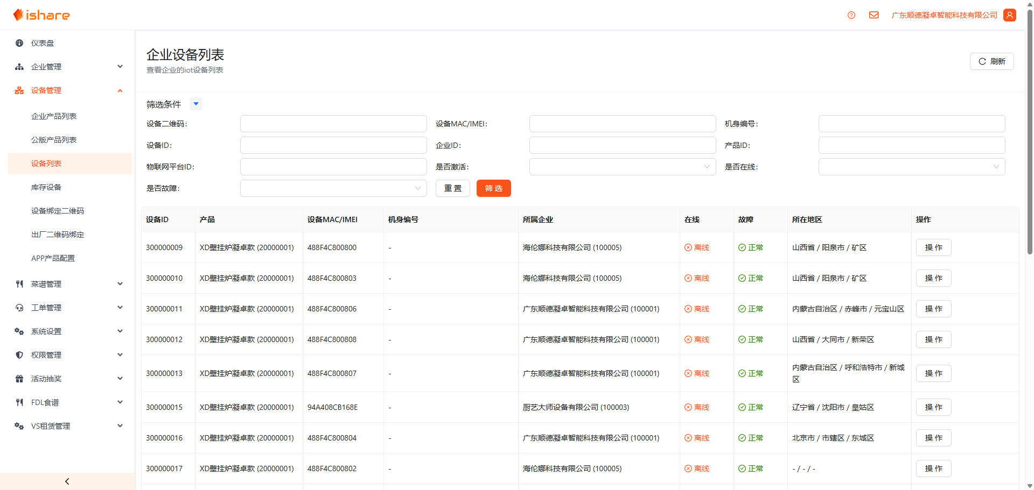The height and width of the screenshot is (490, 1034).
Task: Open the 是否故障 dropdown
Action: [333, 188]
